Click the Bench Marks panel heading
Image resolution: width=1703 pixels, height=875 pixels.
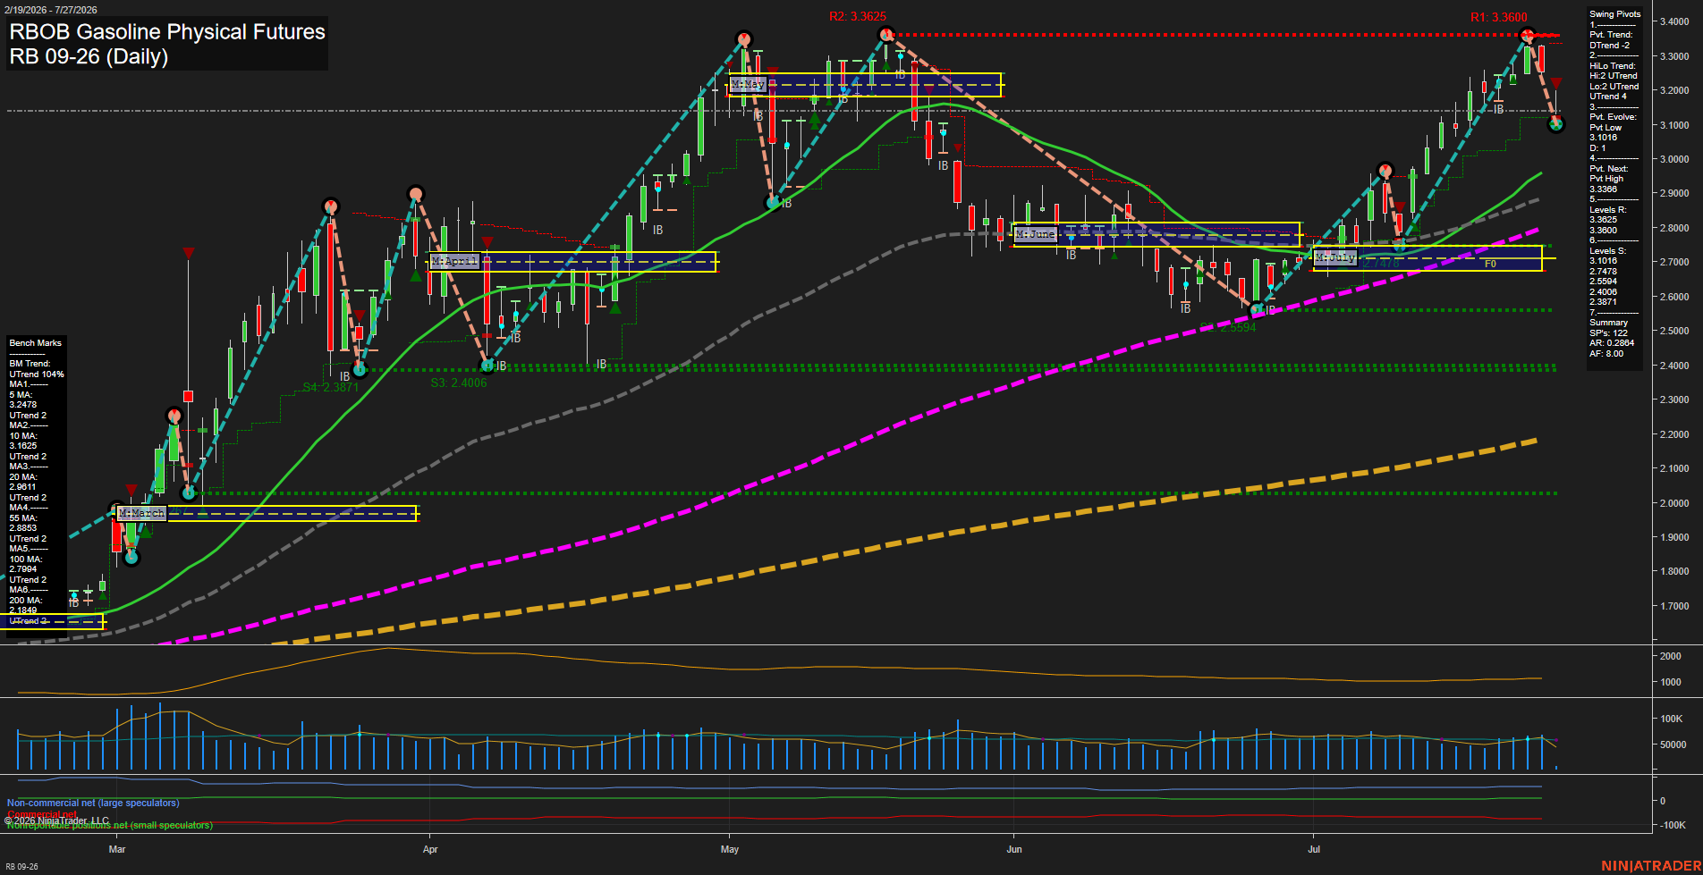[x=35, y=343]
